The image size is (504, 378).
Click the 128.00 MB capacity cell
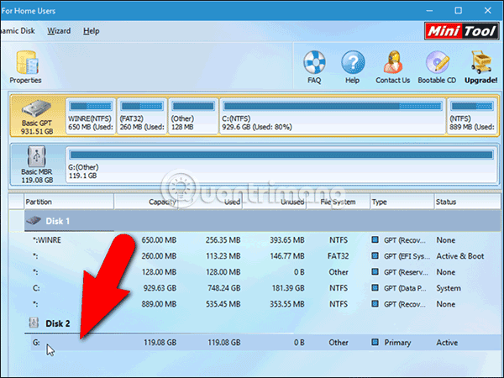pyautogui.click(x=159, y=272)
